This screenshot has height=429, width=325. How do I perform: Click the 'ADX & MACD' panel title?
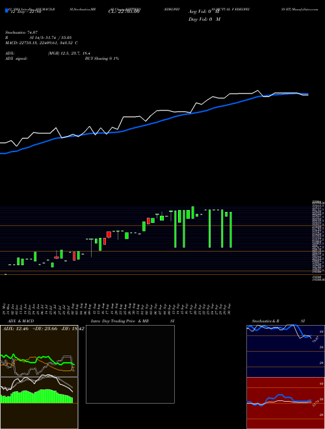(x=21, y=321)
